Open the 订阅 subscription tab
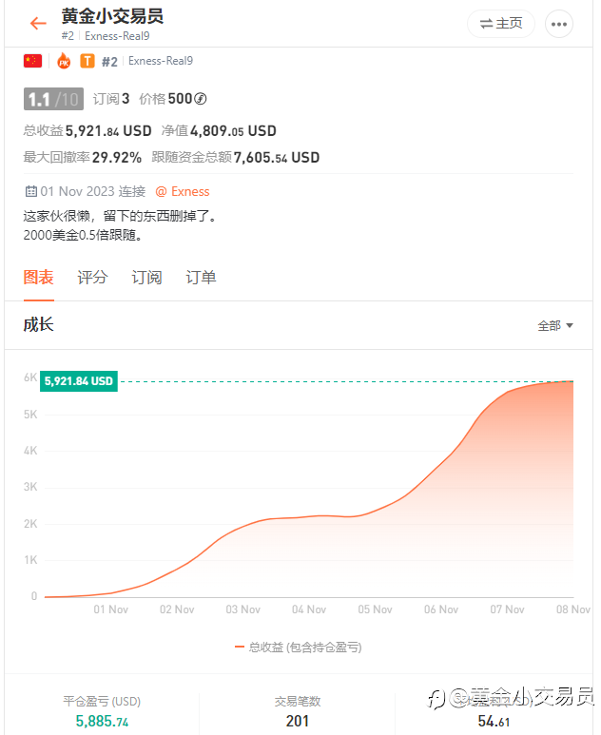This screenshot has width=601, height=735. (x=146, y=278)
